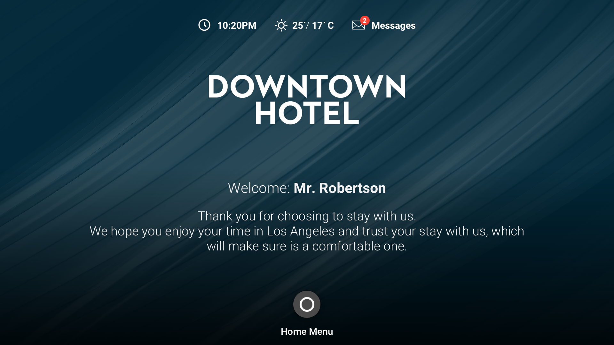614x345 pixels.
Task: Click the letter C temperature unit
Action: click(331, 26)
